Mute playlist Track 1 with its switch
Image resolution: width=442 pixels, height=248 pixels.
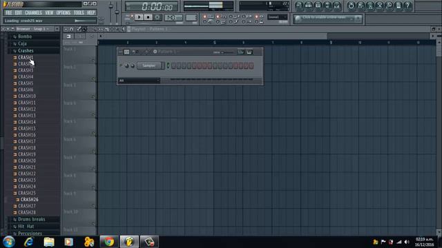point(93,61)
